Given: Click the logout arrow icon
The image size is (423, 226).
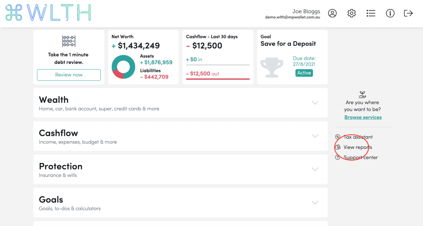Looking at the screenshot, I should point(408,13).
